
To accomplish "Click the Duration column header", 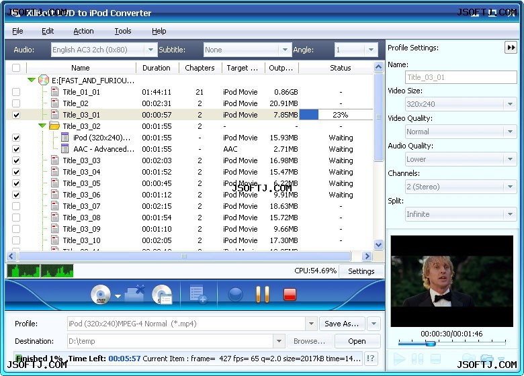I will [x=157, y=68].
